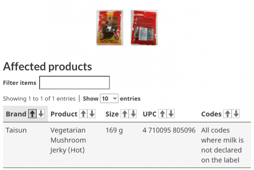This screenshot has width=254, height=170.
Task: Sort Brand column descending with down arrow
Action: click(x=41, y=114)
